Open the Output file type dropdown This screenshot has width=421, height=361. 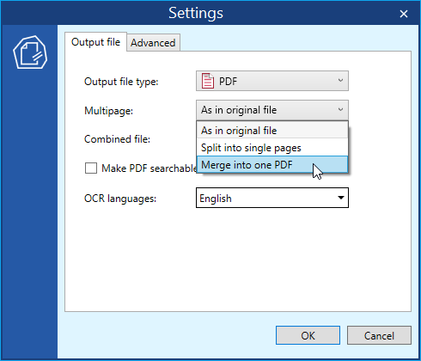(272, 81)
